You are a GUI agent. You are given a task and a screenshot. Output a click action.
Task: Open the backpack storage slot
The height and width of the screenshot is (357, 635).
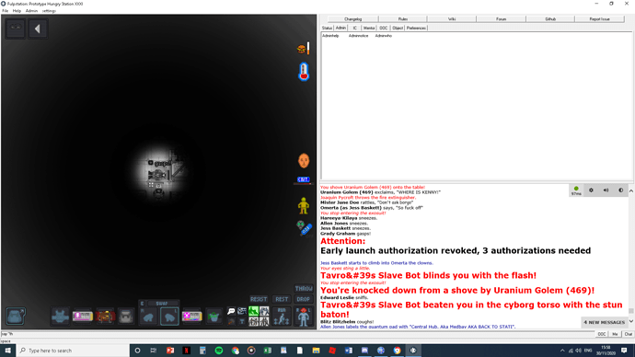[x=125, y=317]
